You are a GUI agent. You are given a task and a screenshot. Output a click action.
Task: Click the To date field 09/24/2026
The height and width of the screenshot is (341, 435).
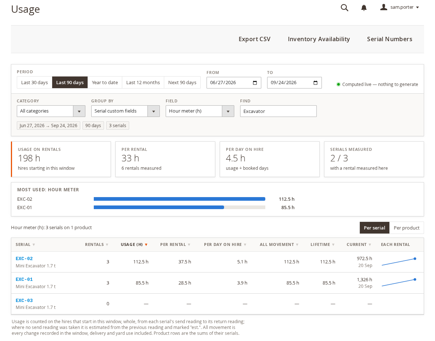(x=295, y=83)
